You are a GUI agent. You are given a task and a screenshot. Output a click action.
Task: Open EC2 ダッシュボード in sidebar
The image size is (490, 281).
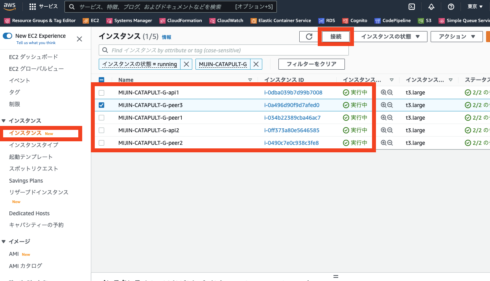click(x=33, y=57)
